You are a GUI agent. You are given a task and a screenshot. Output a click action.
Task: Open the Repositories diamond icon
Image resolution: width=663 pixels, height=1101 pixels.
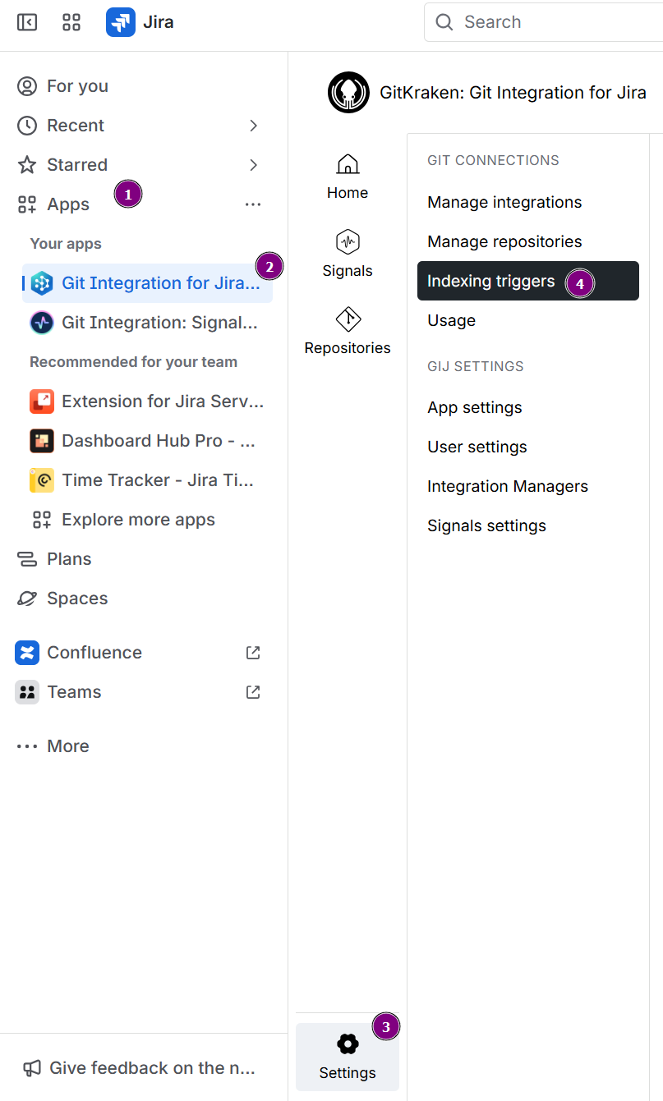click(348, 319)
